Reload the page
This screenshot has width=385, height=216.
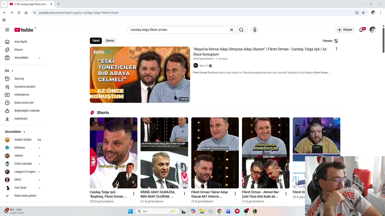tap(19, 13)
